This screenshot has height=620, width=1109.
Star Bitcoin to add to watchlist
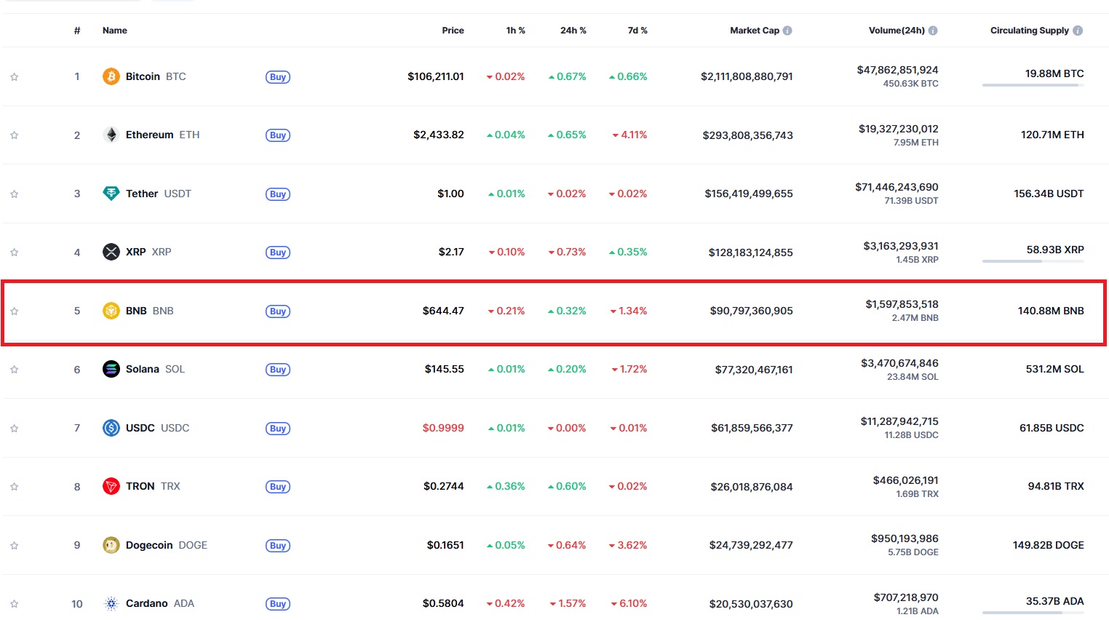tap(14, 76)
